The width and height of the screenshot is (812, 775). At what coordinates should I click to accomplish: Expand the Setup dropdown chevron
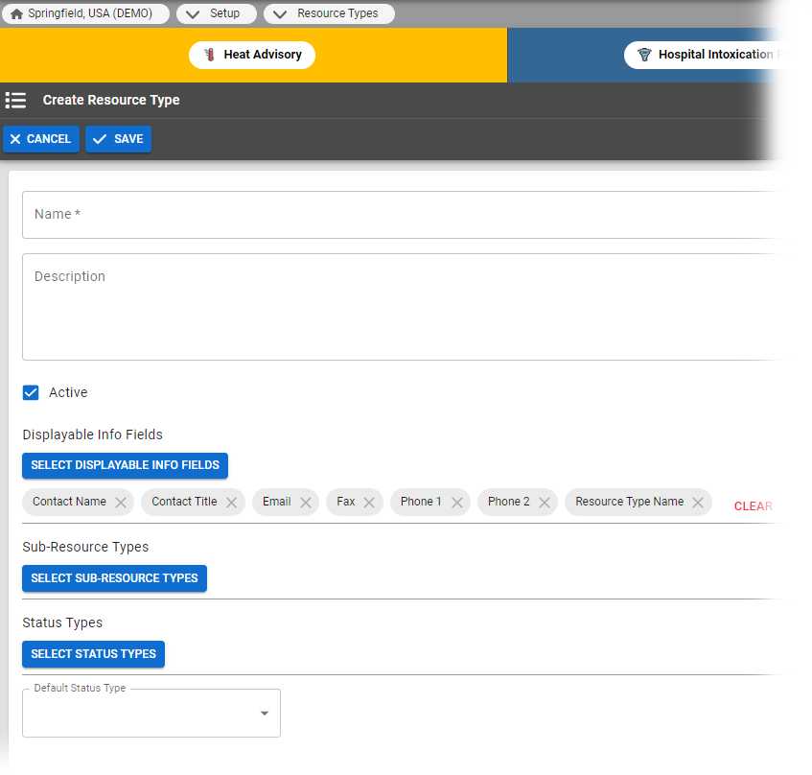pyautogui.click(x=193, y=13)
